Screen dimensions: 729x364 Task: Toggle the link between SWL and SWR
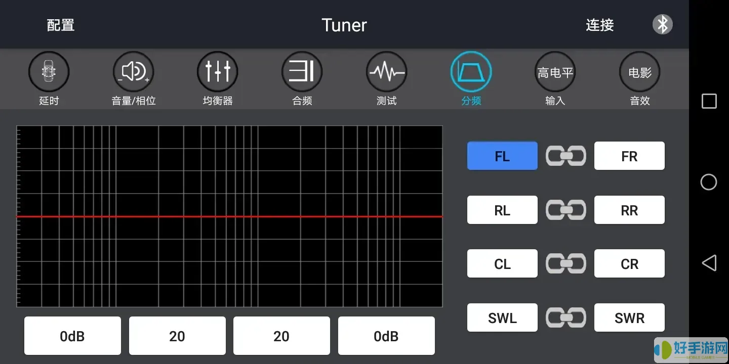pos(566,317)
